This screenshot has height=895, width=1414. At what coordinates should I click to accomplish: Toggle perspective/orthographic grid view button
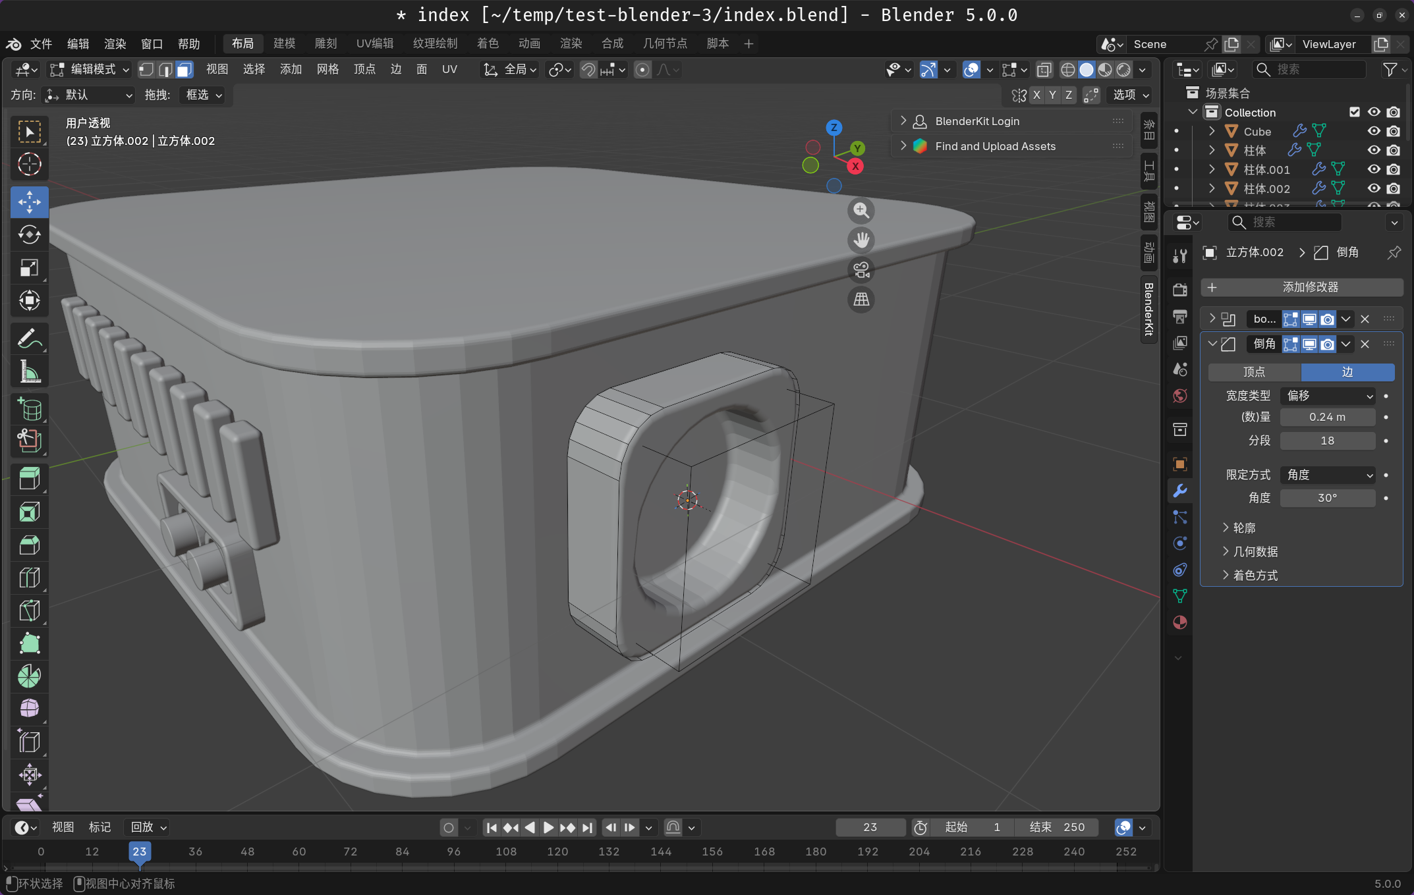861,300
